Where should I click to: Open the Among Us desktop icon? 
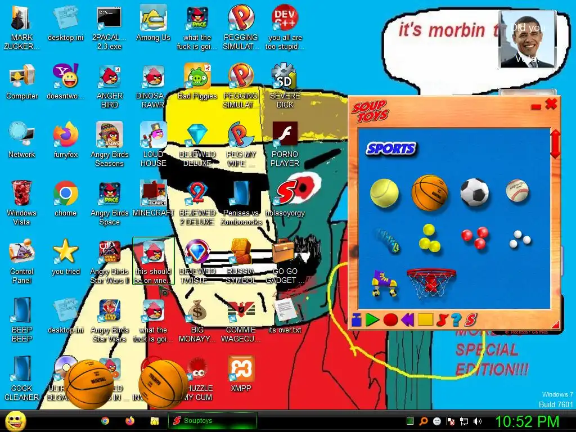pyautogui.click(x=153, y=23)
